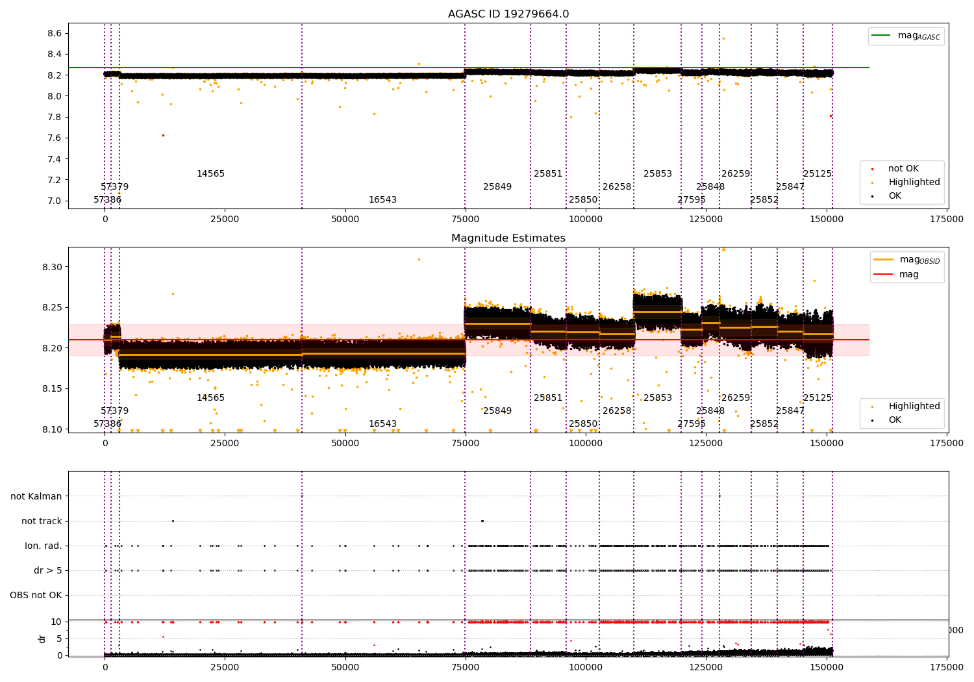Click OBSID label 14565 in Magnitude Estimates plot
Viewport: 974px width, 682px height.
(210, 398)
